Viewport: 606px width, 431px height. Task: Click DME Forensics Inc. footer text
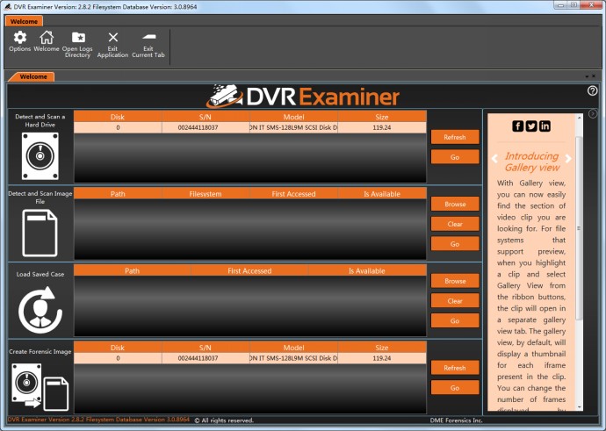point(456,420)
